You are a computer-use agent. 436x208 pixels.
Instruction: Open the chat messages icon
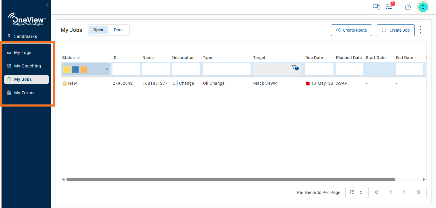pyautogui.click(x=376, y=7)
